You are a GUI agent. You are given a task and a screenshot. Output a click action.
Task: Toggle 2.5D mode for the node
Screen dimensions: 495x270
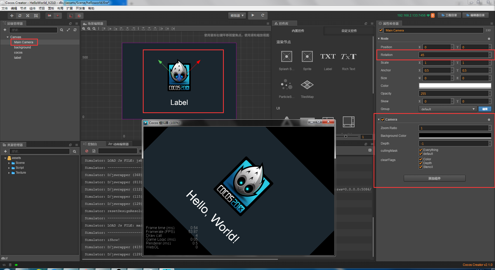[x=488, y=30]
